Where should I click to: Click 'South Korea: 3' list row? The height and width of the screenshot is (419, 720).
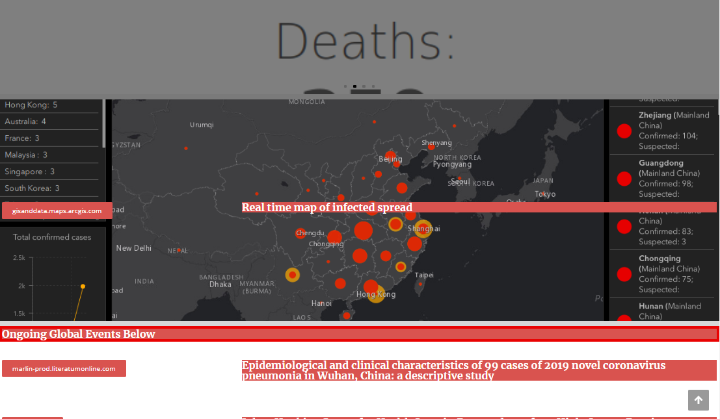pyautogui.click(x=49, y=188)
